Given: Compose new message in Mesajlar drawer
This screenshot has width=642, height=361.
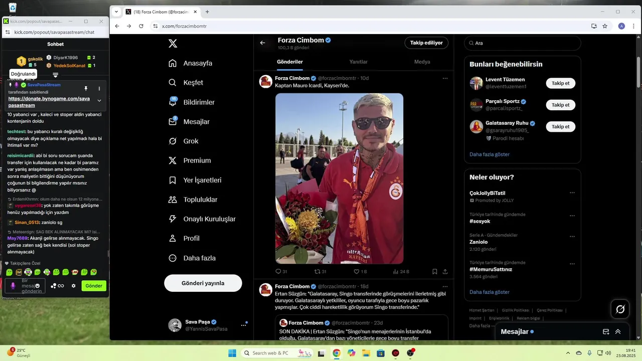Looking at the screenshot, I should click(x=606, y=332).
